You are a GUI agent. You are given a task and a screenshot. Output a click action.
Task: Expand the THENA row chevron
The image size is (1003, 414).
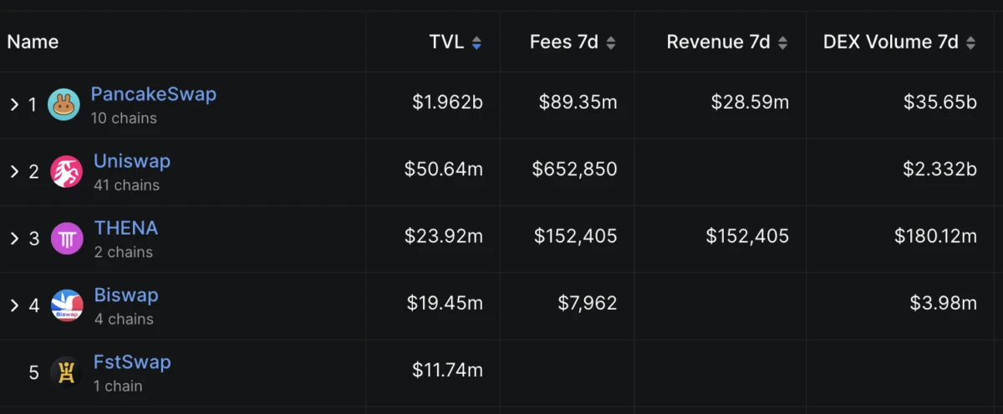(x=14, y=239)
